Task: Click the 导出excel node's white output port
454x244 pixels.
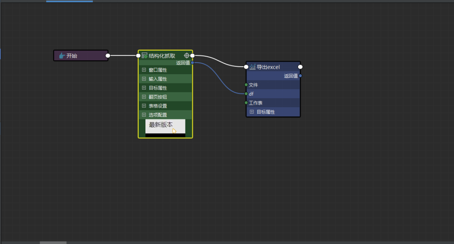Action: click(x=300, y=67)
